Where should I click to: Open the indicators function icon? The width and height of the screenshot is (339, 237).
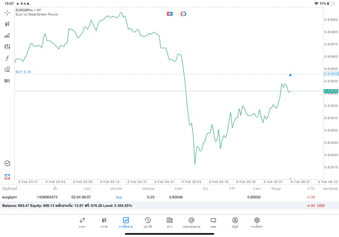pyautogui.click(x=7, y=58)
